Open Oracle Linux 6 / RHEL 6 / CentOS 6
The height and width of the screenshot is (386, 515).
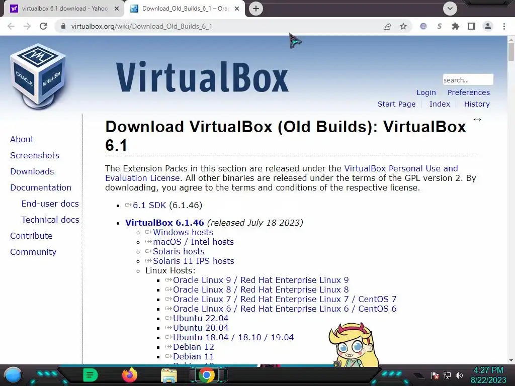[285, 309]
